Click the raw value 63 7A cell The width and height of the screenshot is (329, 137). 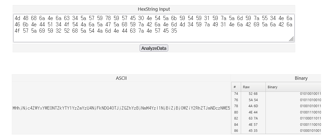point(253,118)
